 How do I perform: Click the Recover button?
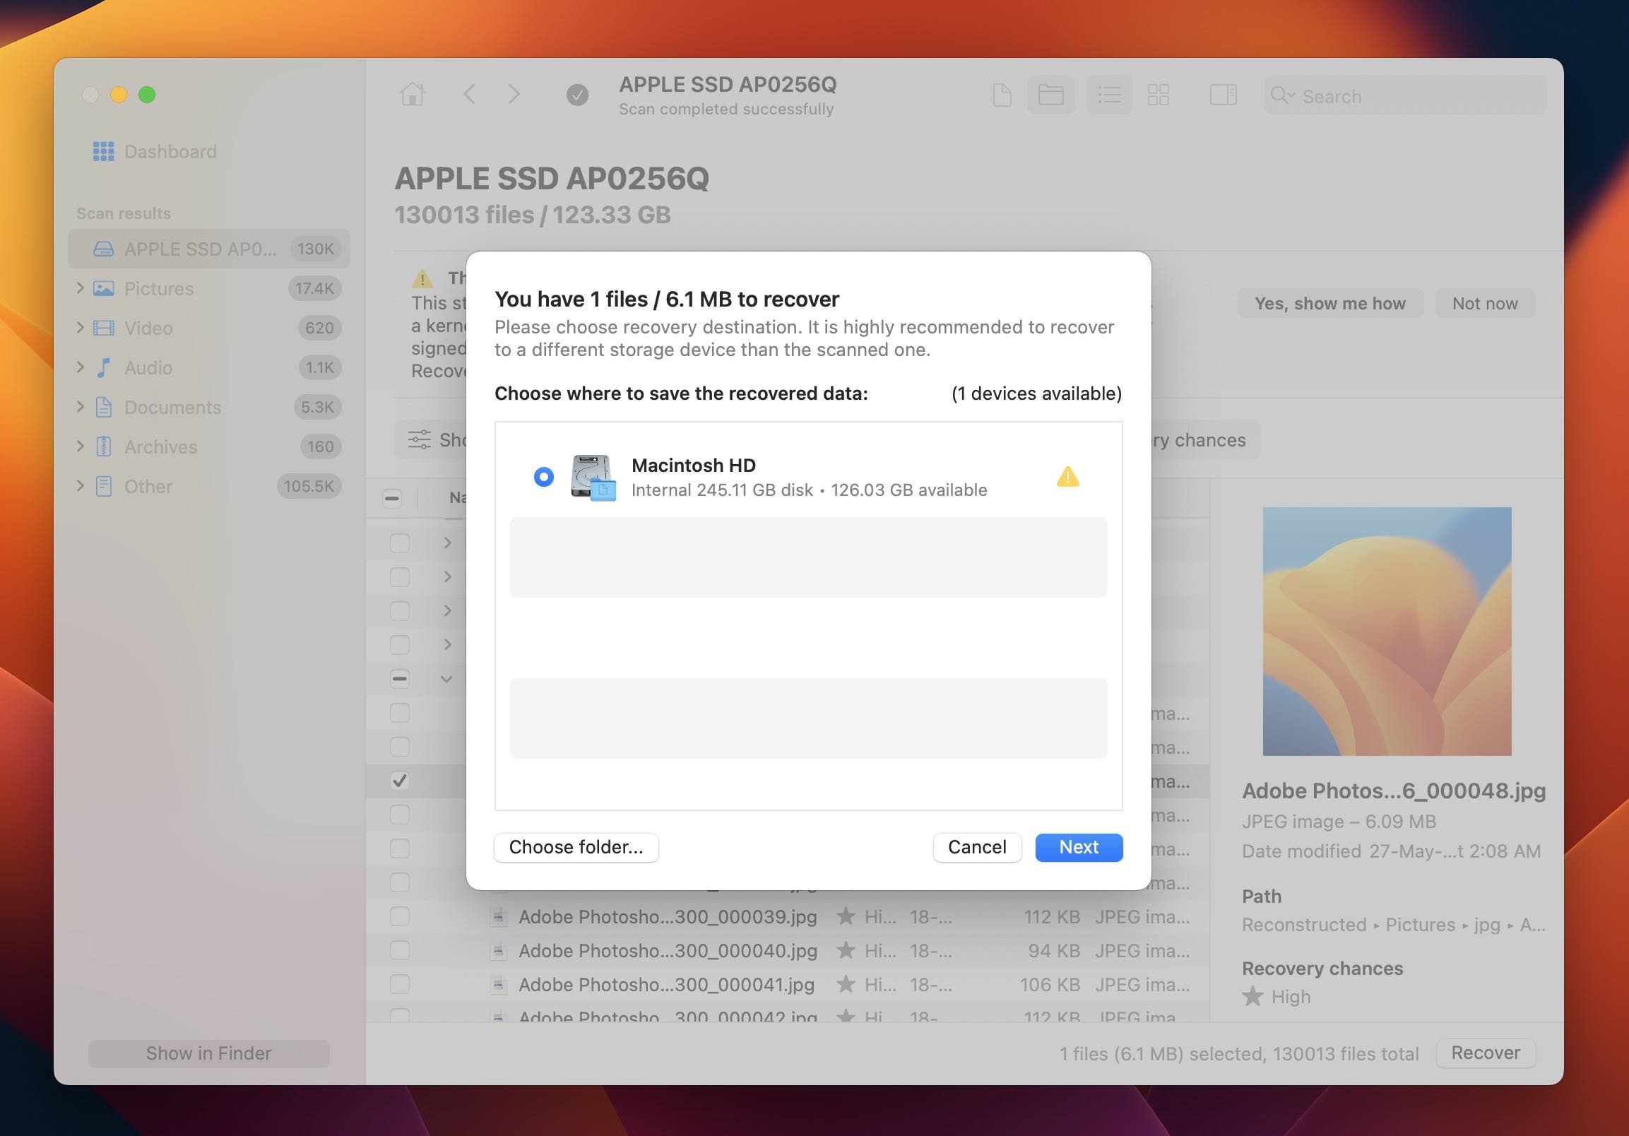point(1486,1053)
